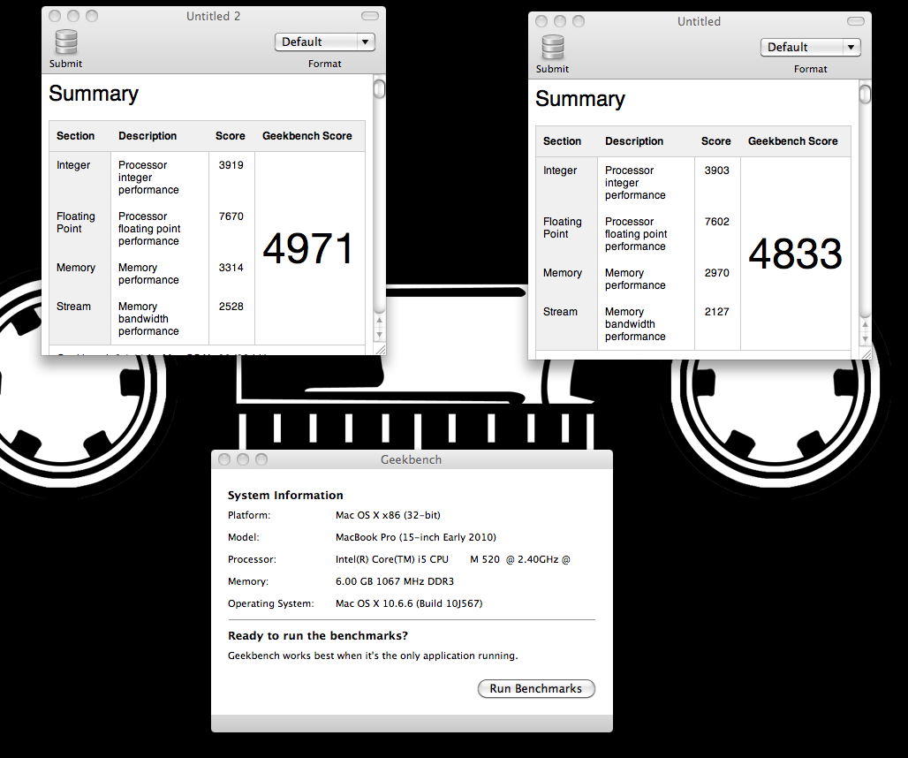Minimize the Geekbench system information window

coord(243,459)
